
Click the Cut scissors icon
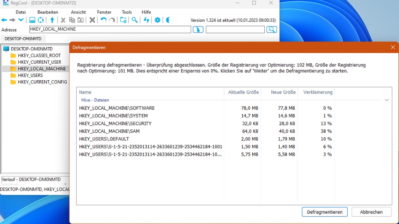[63, 20]
